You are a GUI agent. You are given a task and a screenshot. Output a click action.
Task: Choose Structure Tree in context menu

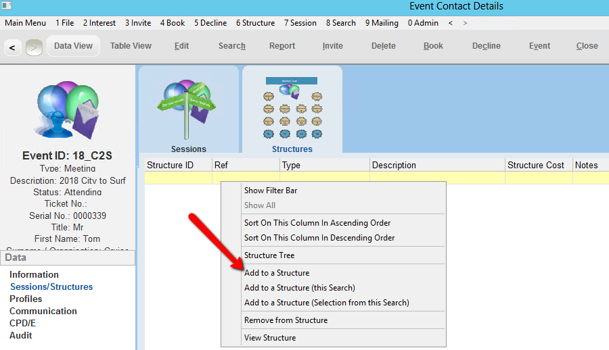pos(269,255)
